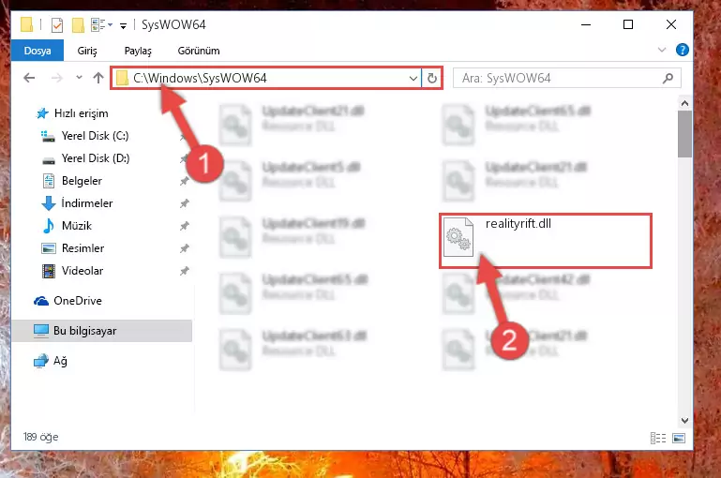This screenshot has width=721, height=478.
Task: Select Hızlı erişim in navigation pane
Action: point(81,113)
